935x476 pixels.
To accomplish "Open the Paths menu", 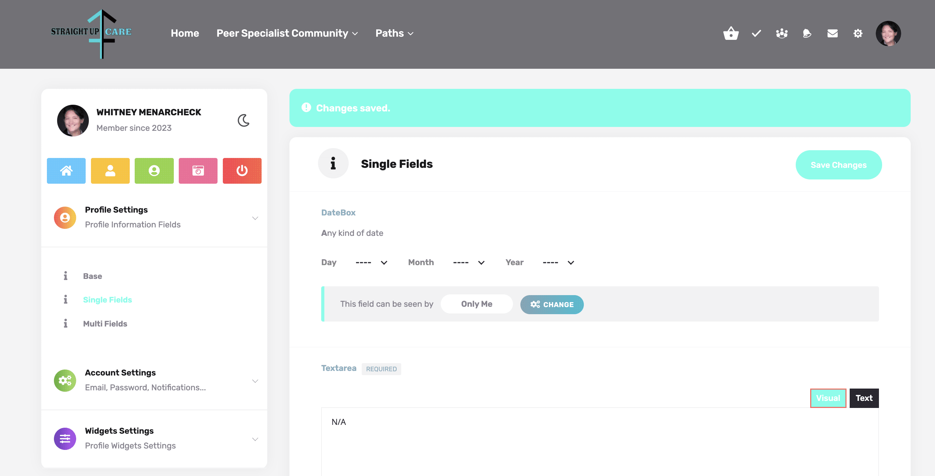I will pyautogui.click(x=394, y=33).
